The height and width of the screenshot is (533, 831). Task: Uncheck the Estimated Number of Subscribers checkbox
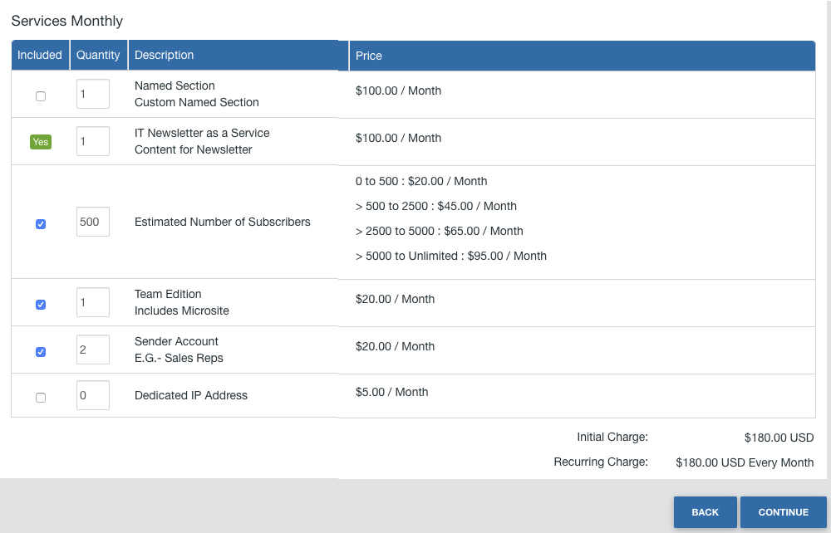pyautogui.click(x=41, y=224)
